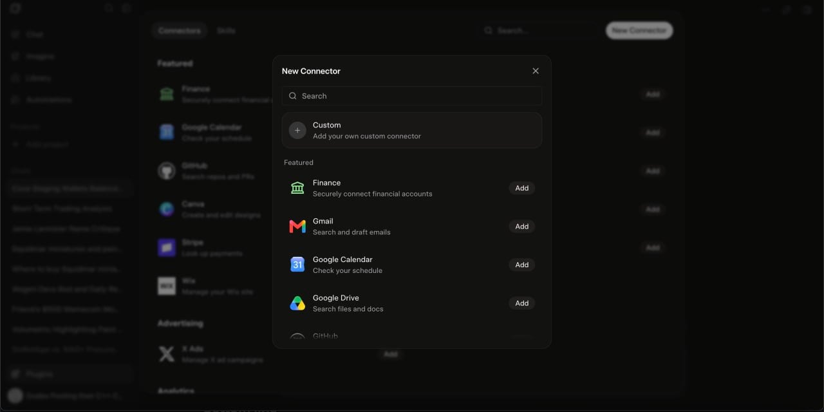Viewport: 824px width, 412px height.
Task: Click the Finance icon in the background Featured list
Action: (x=167, y=94)
